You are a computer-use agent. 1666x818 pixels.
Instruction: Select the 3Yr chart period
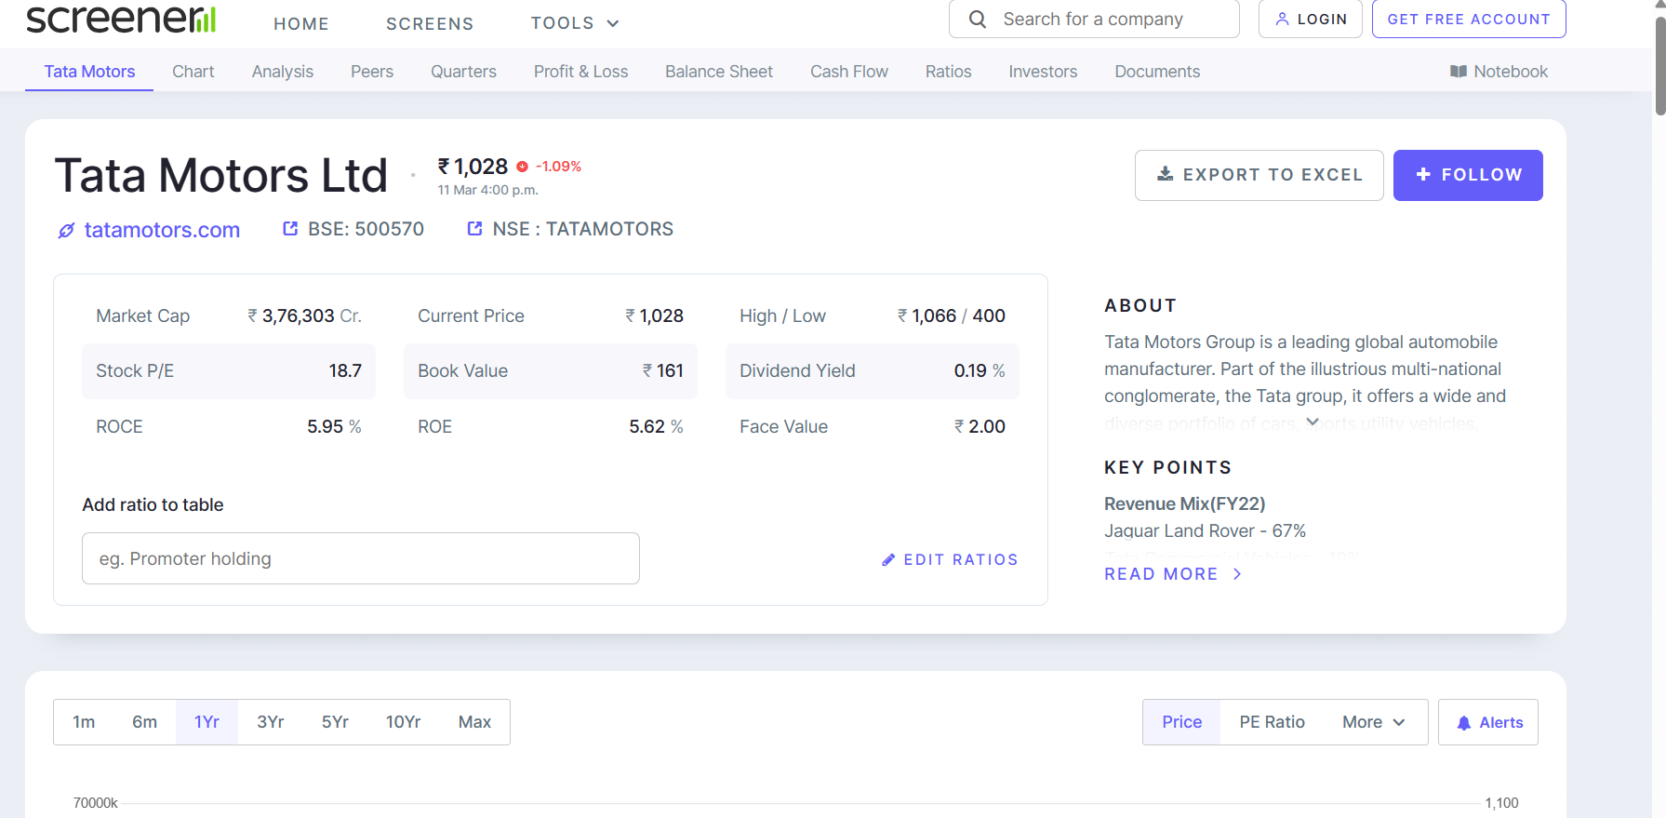[x=271, y=722]
